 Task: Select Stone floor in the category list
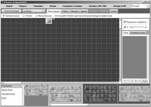click(12, 90)
